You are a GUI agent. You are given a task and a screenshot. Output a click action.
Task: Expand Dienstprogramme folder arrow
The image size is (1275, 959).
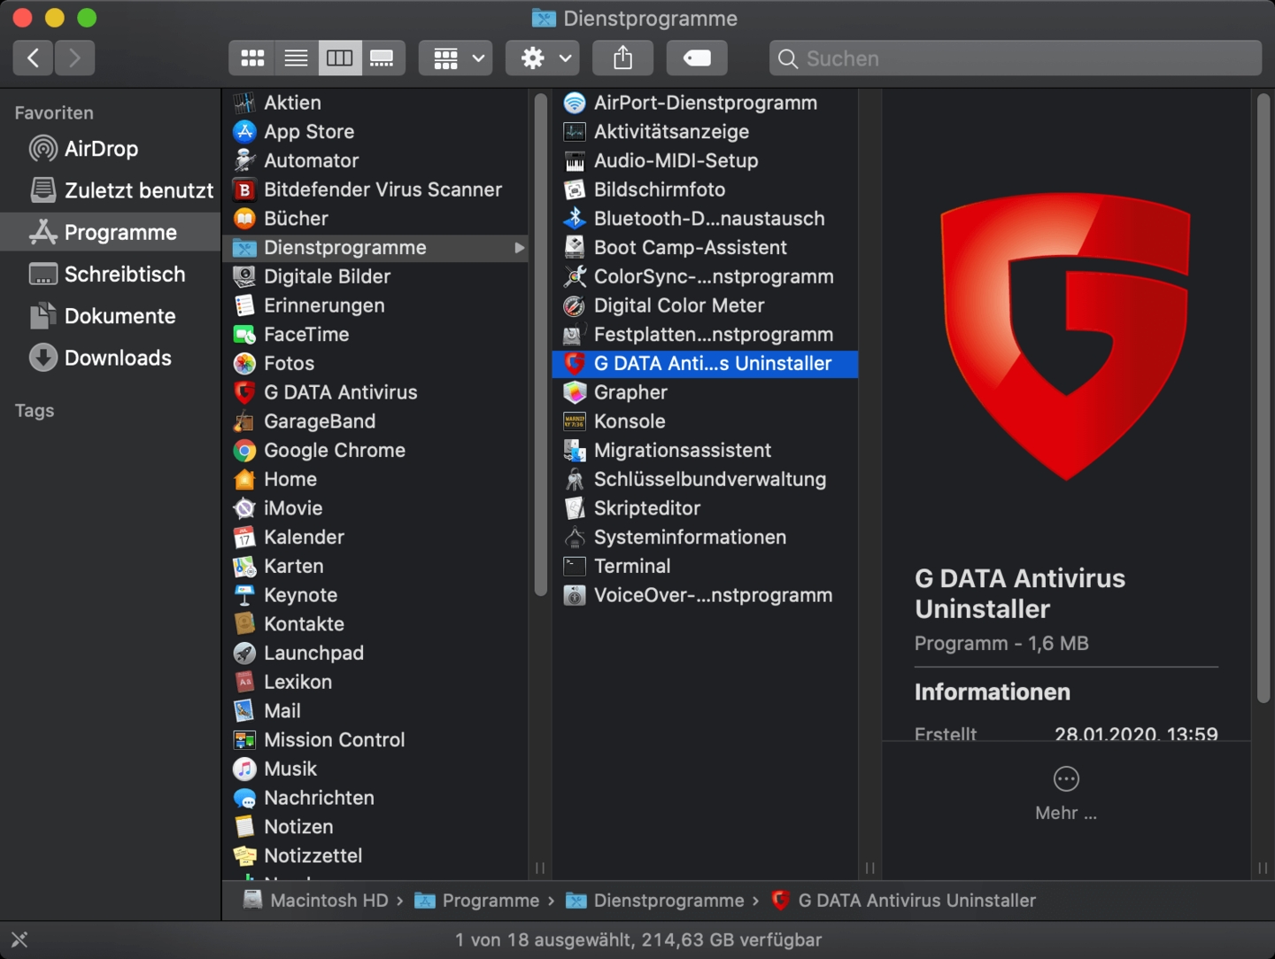click(520, 248)
